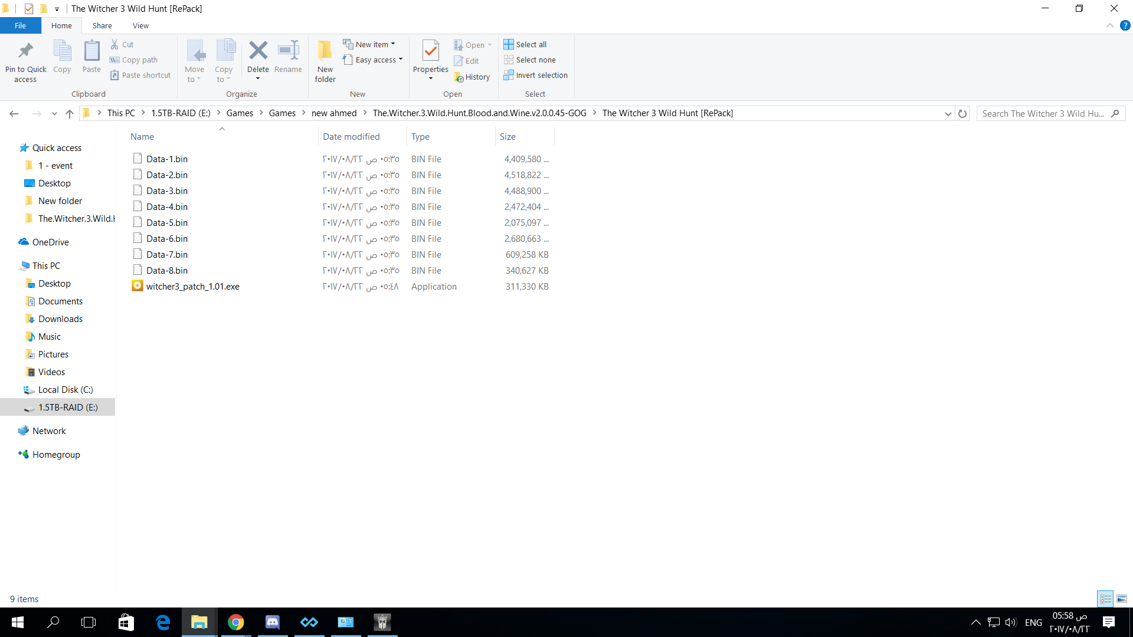Click the Cut scissors command
The height and width of the screenshot is (637, 1133).
coord(122,44)
